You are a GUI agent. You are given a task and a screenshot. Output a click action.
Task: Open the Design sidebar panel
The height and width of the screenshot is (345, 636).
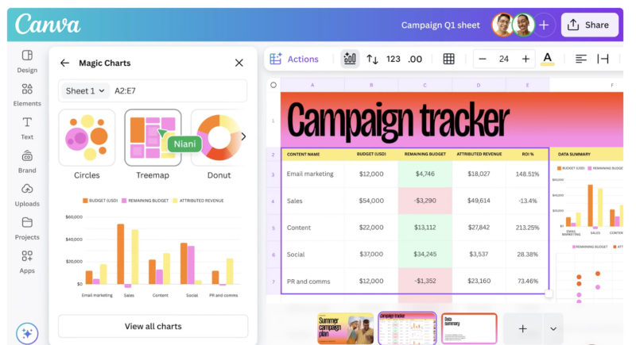tap(27, 61)
